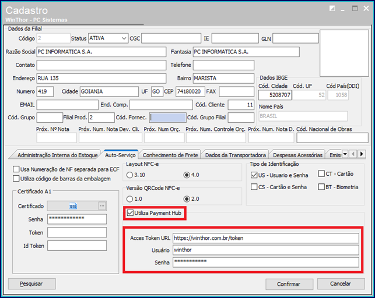Click the Id Token input field

tap(77, 246)
